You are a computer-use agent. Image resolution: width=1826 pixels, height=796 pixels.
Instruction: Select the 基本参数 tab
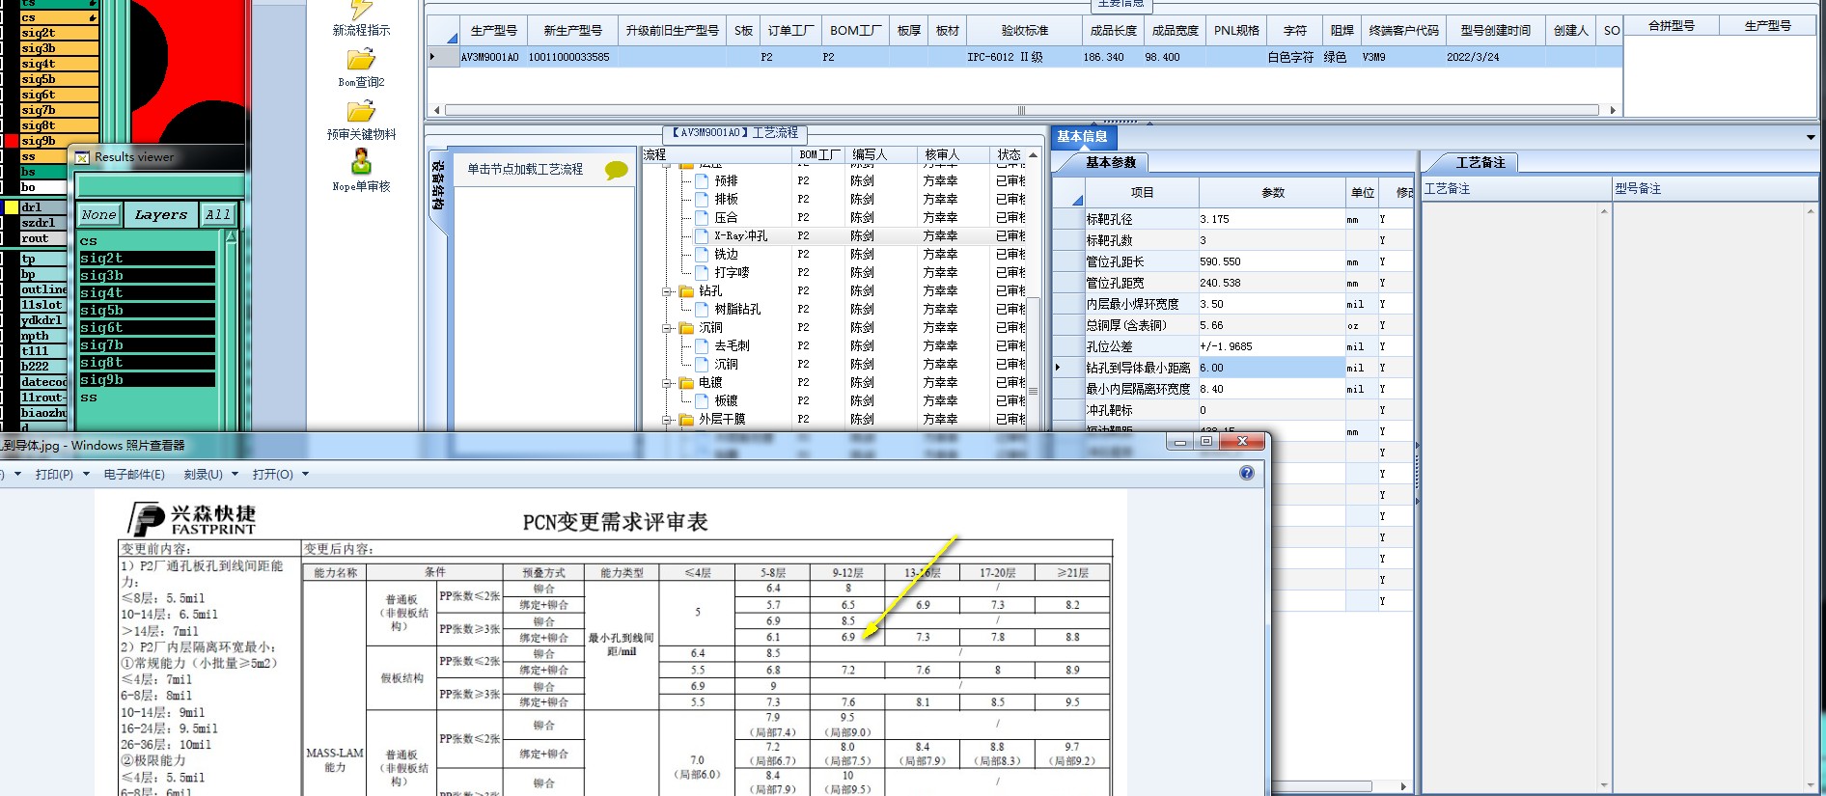pyautogui.click(x=1111, y=162)
